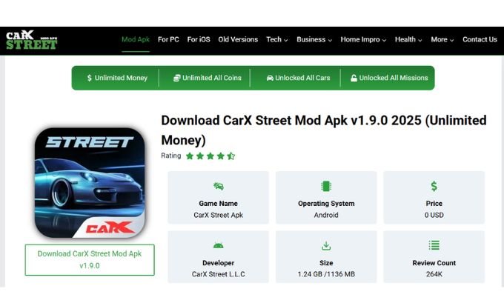This screenshot has height=303, width=504.
Task: Open the More dropdown in navigation
Action: [x=442, y=40]
